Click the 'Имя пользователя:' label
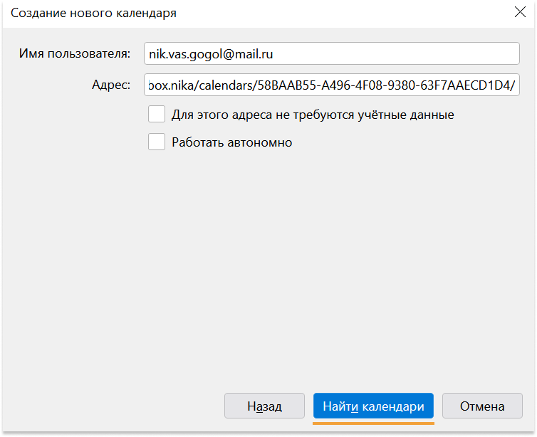The width and height of the screenshot is (537, 437). pos(75,53)
